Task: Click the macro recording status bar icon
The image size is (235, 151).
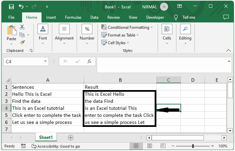Action: tap(23, 146)
